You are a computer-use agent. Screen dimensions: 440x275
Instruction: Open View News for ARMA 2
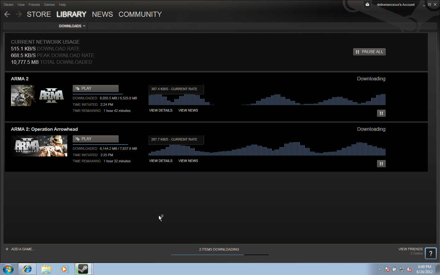188,110
